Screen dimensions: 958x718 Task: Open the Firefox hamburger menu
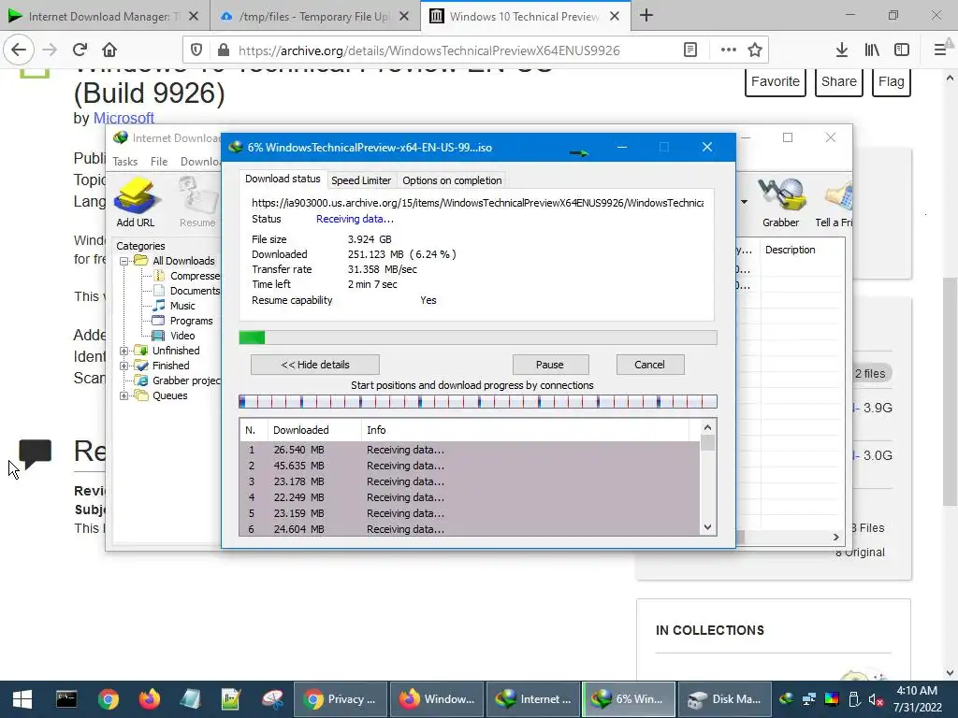coord(940,50)
